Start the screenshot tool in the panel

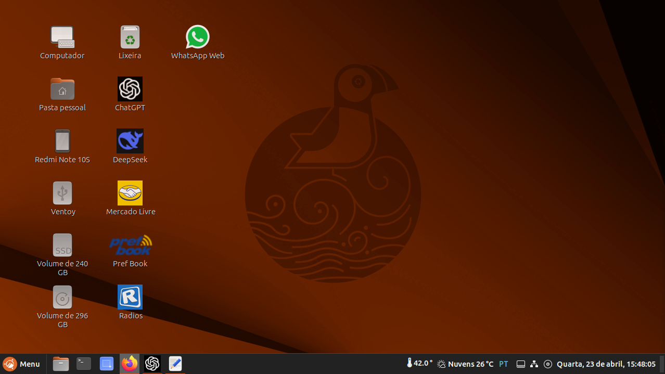coord(107,364)
